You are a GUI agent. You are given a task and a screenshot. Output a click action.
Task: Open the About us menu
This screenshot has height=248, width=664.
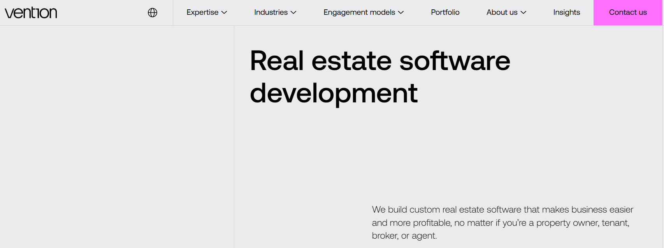502,12
